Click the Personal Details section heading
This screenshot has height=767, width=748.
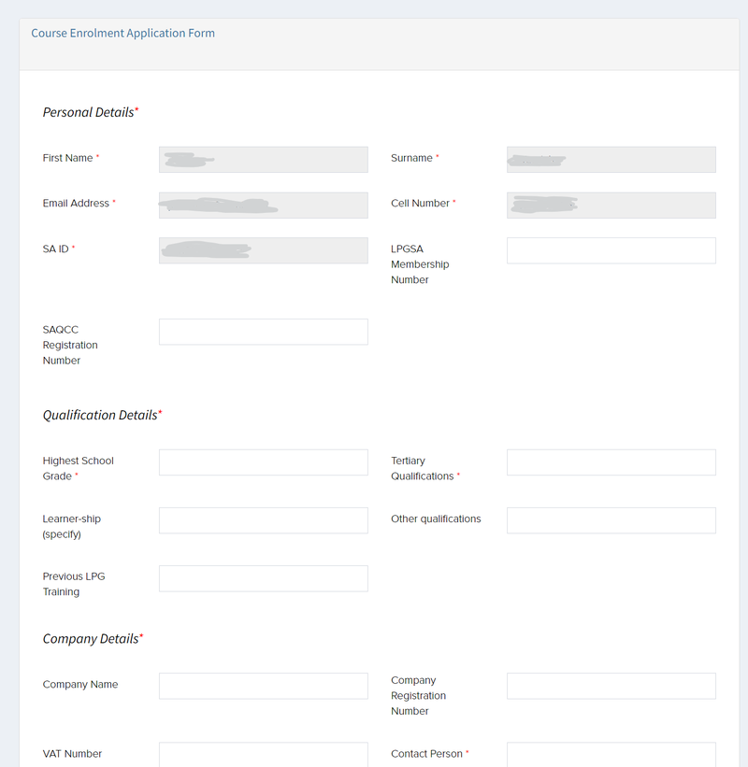90,112
